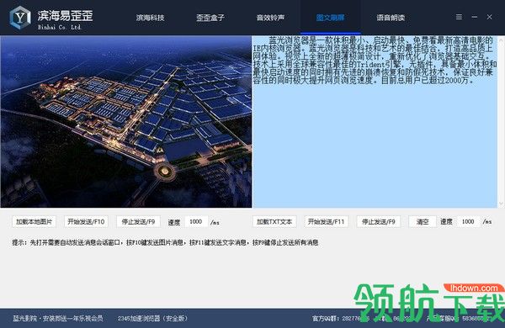Load text with 加载TXT文本 button

[274, 222]
